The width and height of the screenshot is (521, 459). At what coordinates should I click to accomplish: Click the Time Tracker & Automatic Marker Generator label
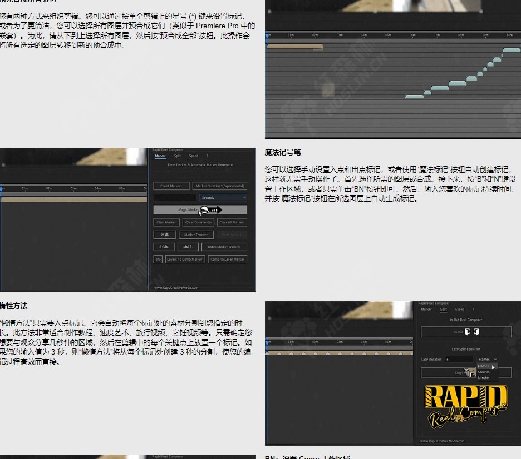point(200,165)
